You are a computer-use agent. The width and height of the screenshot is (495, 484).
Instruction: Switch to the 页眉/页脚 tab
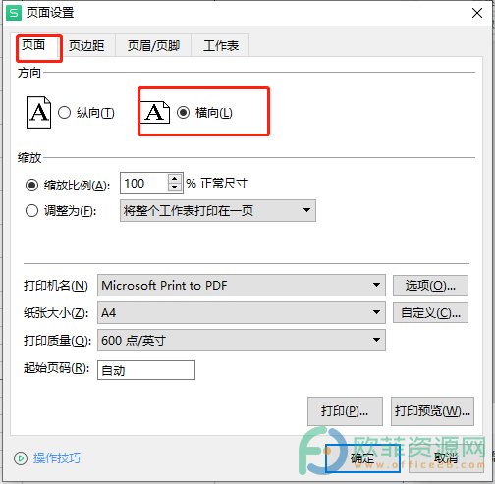point(153,45)
